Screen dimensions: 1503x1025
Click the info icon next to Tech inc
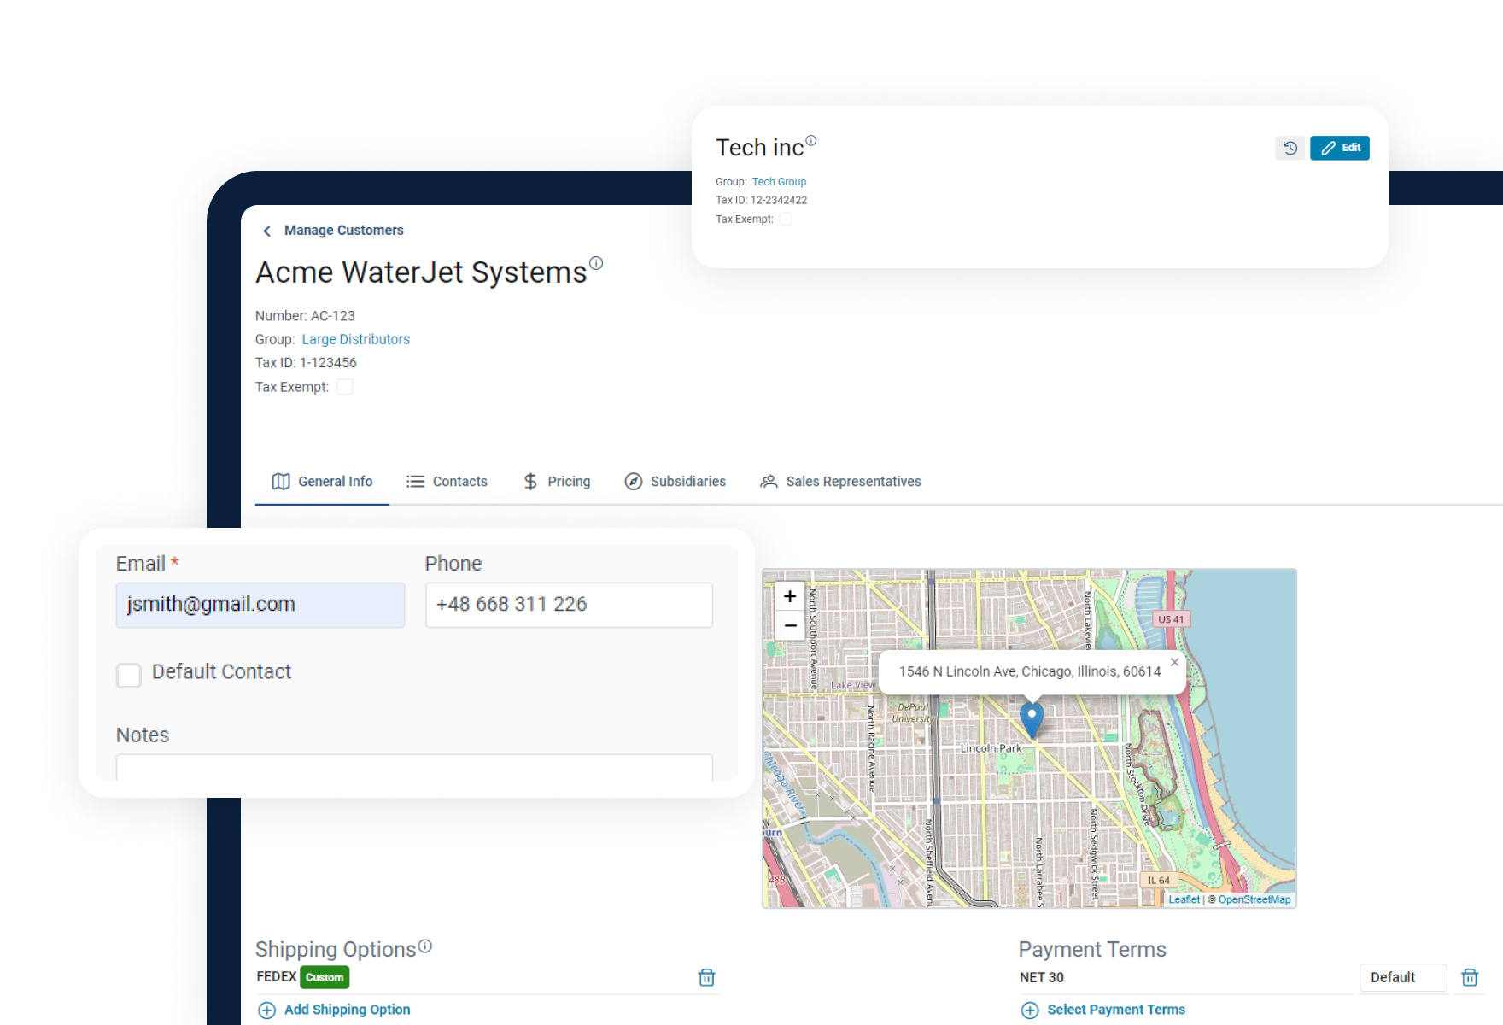pyautogui.click(x=811, y=140)
